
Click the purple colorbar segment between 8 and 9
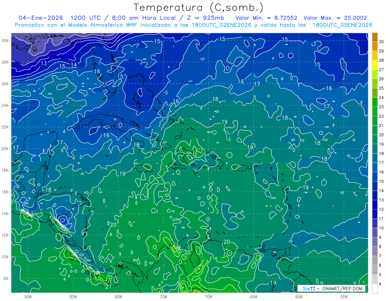(x=375, y=242)
